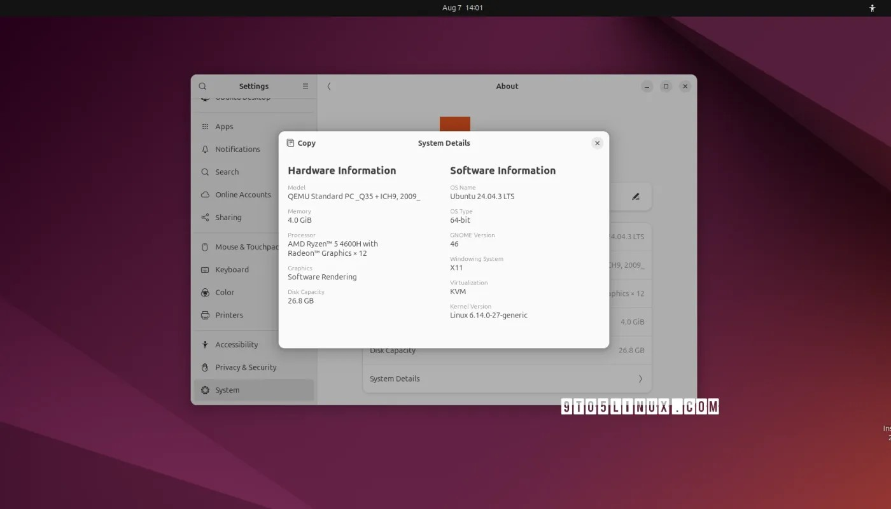891x509 pixels.
Task: Open Color settings via the palette icon
Action: 204,292
